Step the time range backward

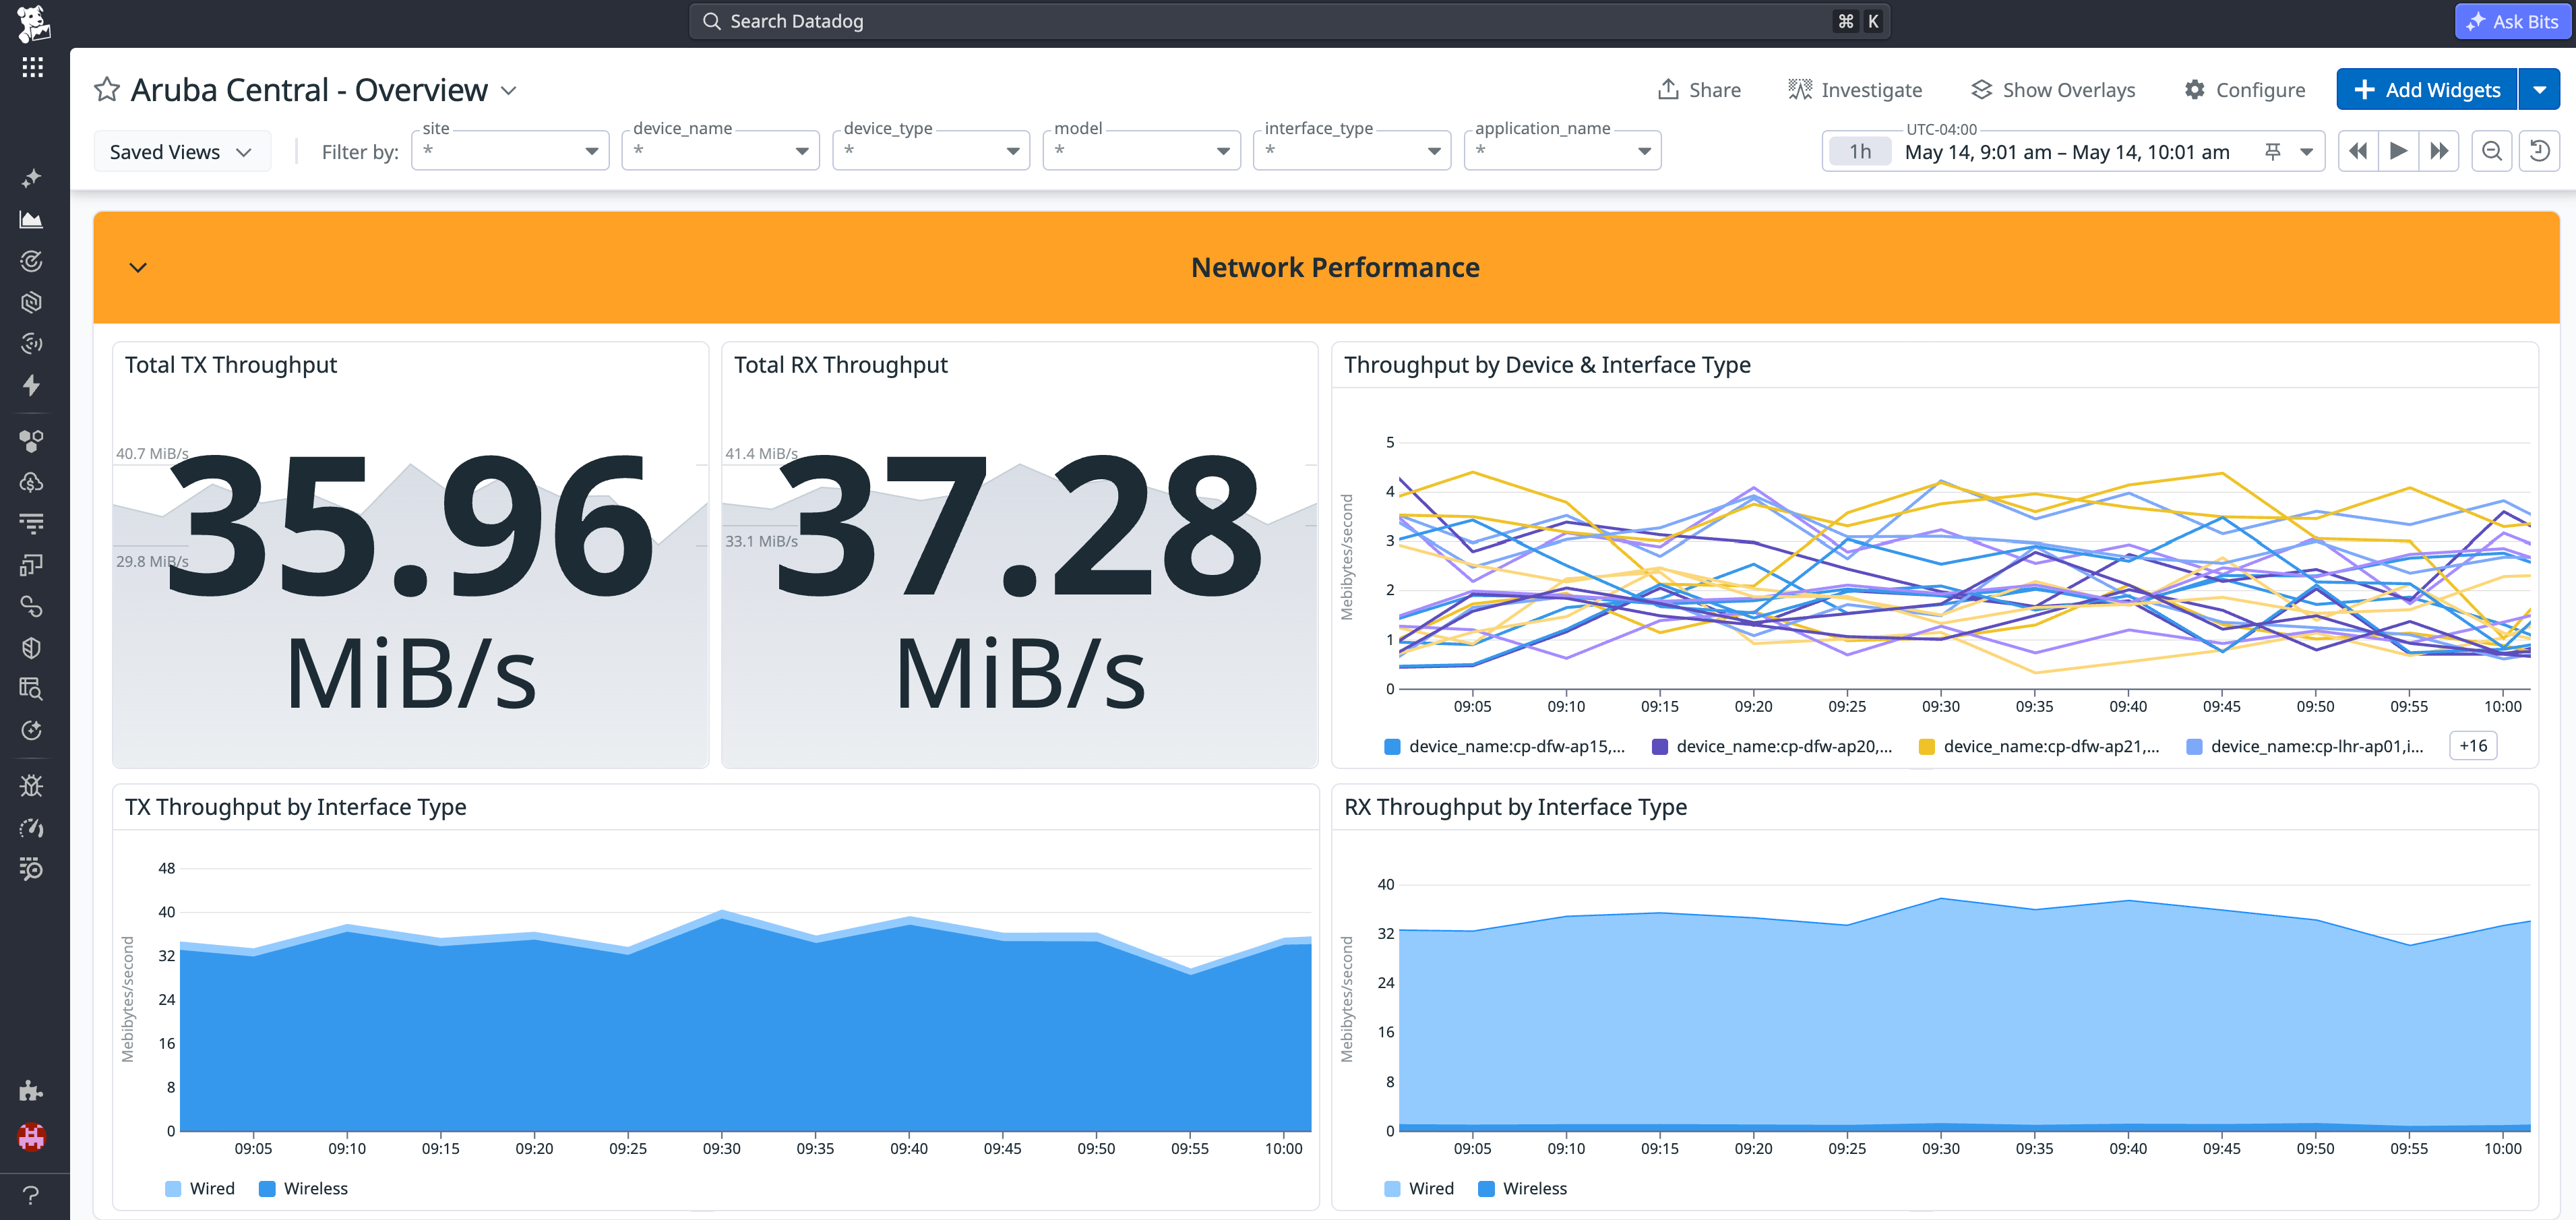2358,151
